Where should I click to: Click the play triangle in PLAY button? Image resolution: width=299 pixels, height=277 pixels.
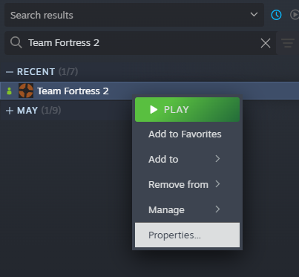(x=154, y=109)
